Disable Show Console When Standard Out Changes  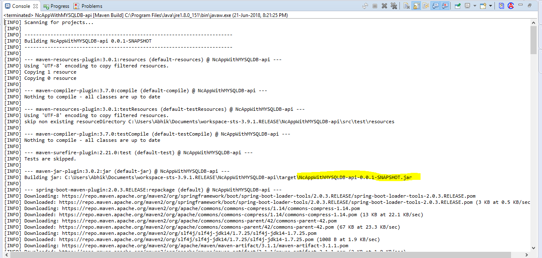point(436,5)
